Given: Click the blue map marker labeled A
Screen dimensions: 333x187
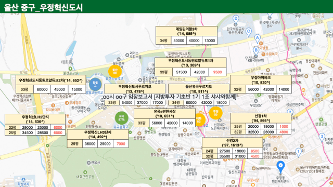Looking at the screenshot, I should (x=258, y=39).
